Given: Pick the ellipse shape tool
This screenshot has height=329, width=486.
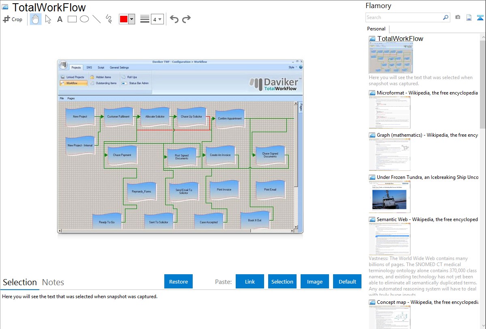Looking at the screenshot, I should [x=84, y=19].
